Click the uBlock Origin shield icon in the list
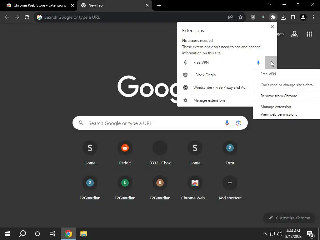 click(x=185, y=75)
